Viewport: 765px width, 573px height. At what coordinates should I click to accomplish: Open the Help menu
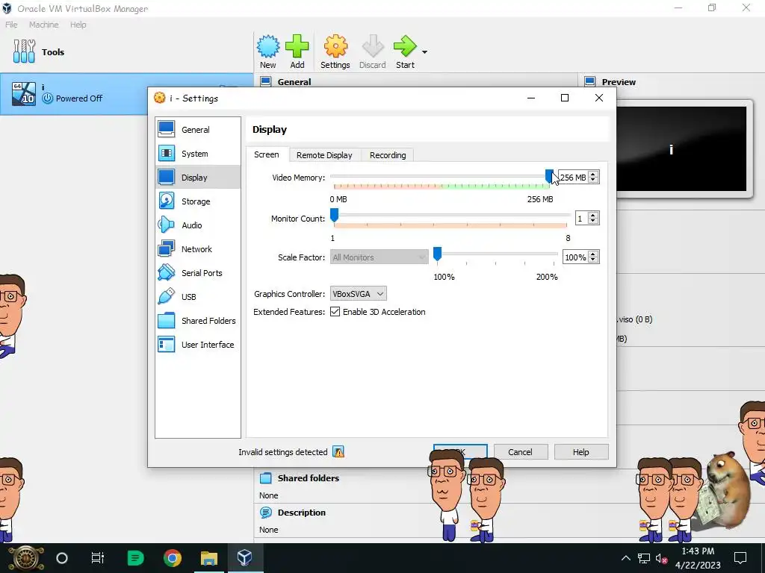(x=78, y=25)
